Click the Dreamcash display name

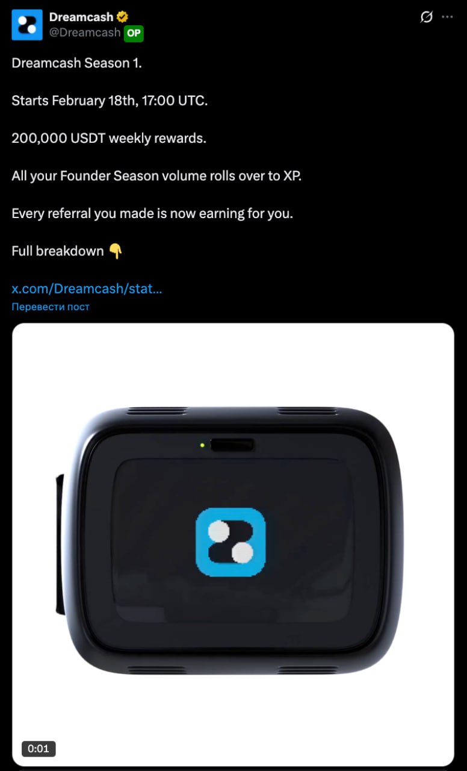81,17
